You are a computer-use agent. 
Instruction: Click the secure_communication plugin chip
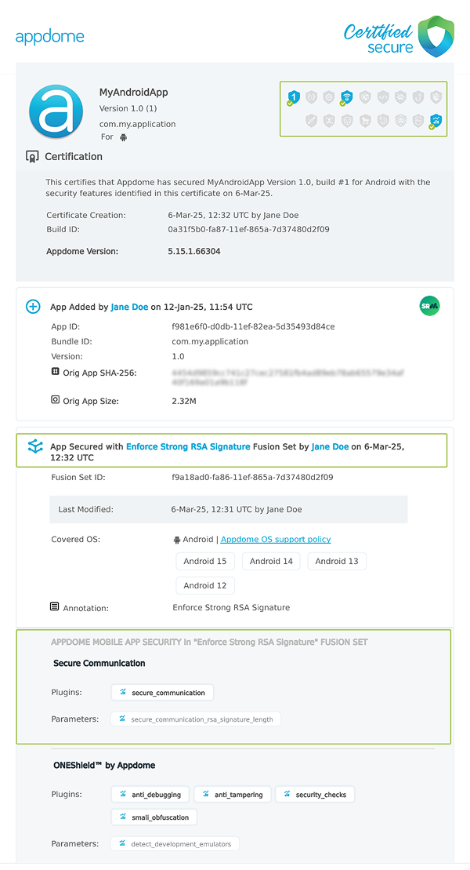point(162,692)
